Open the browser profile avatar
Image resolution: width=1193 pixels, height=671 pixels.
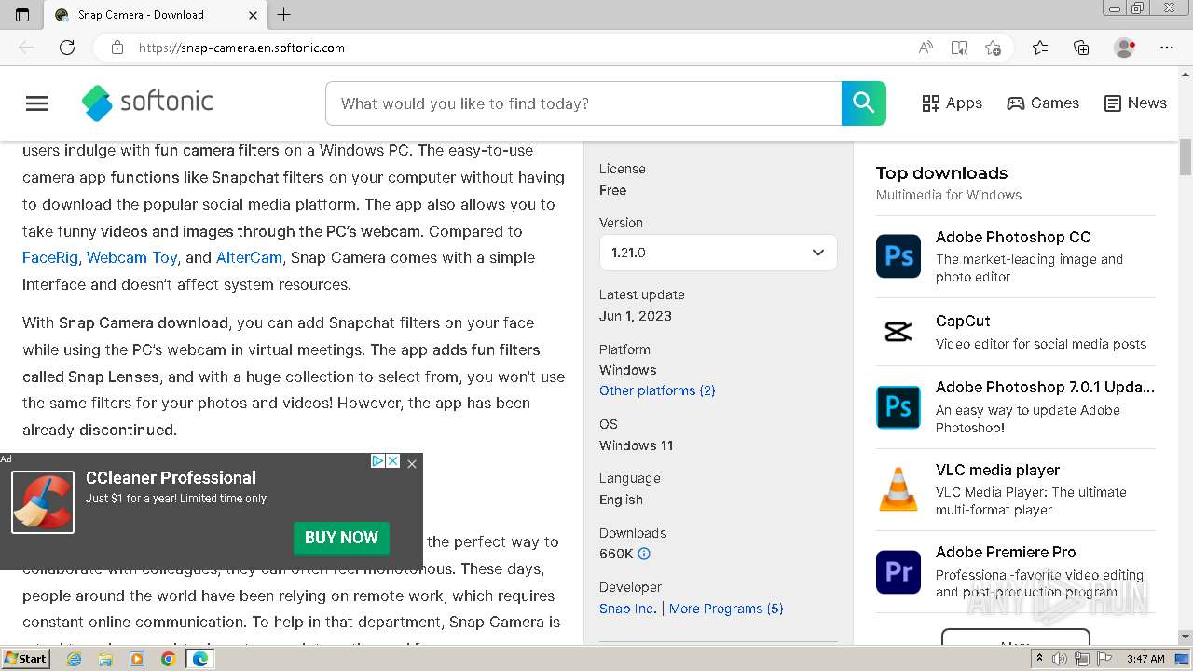tap(1124, 48)
